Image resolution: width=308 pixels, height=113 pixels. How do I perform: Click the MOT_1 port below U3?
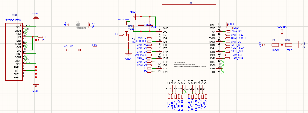tap(169, 96)
